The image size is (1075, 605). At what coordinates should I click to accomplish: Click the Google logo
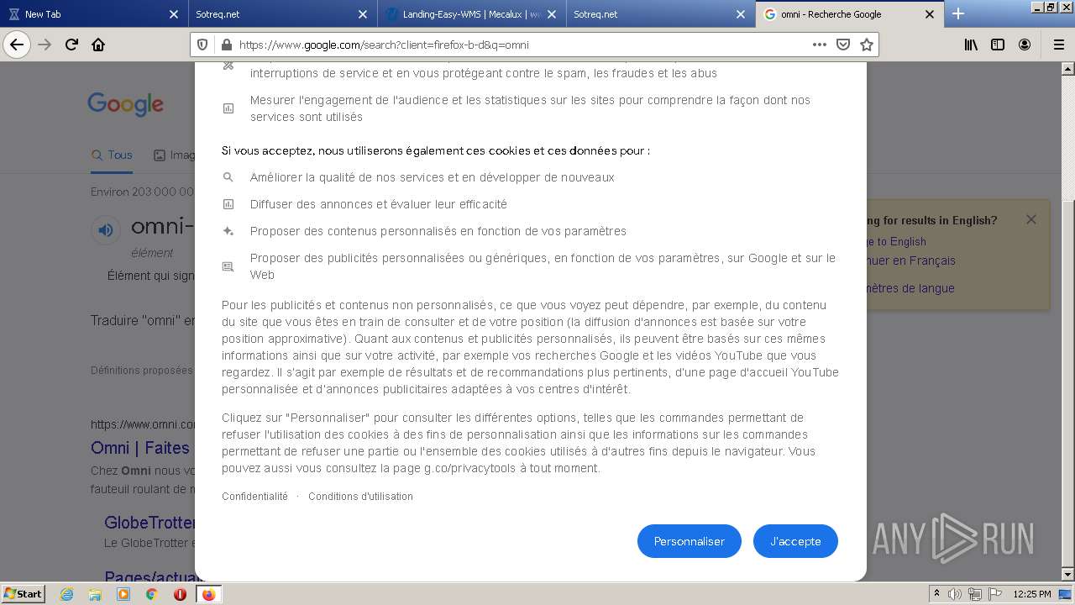[x=125, y=104]
